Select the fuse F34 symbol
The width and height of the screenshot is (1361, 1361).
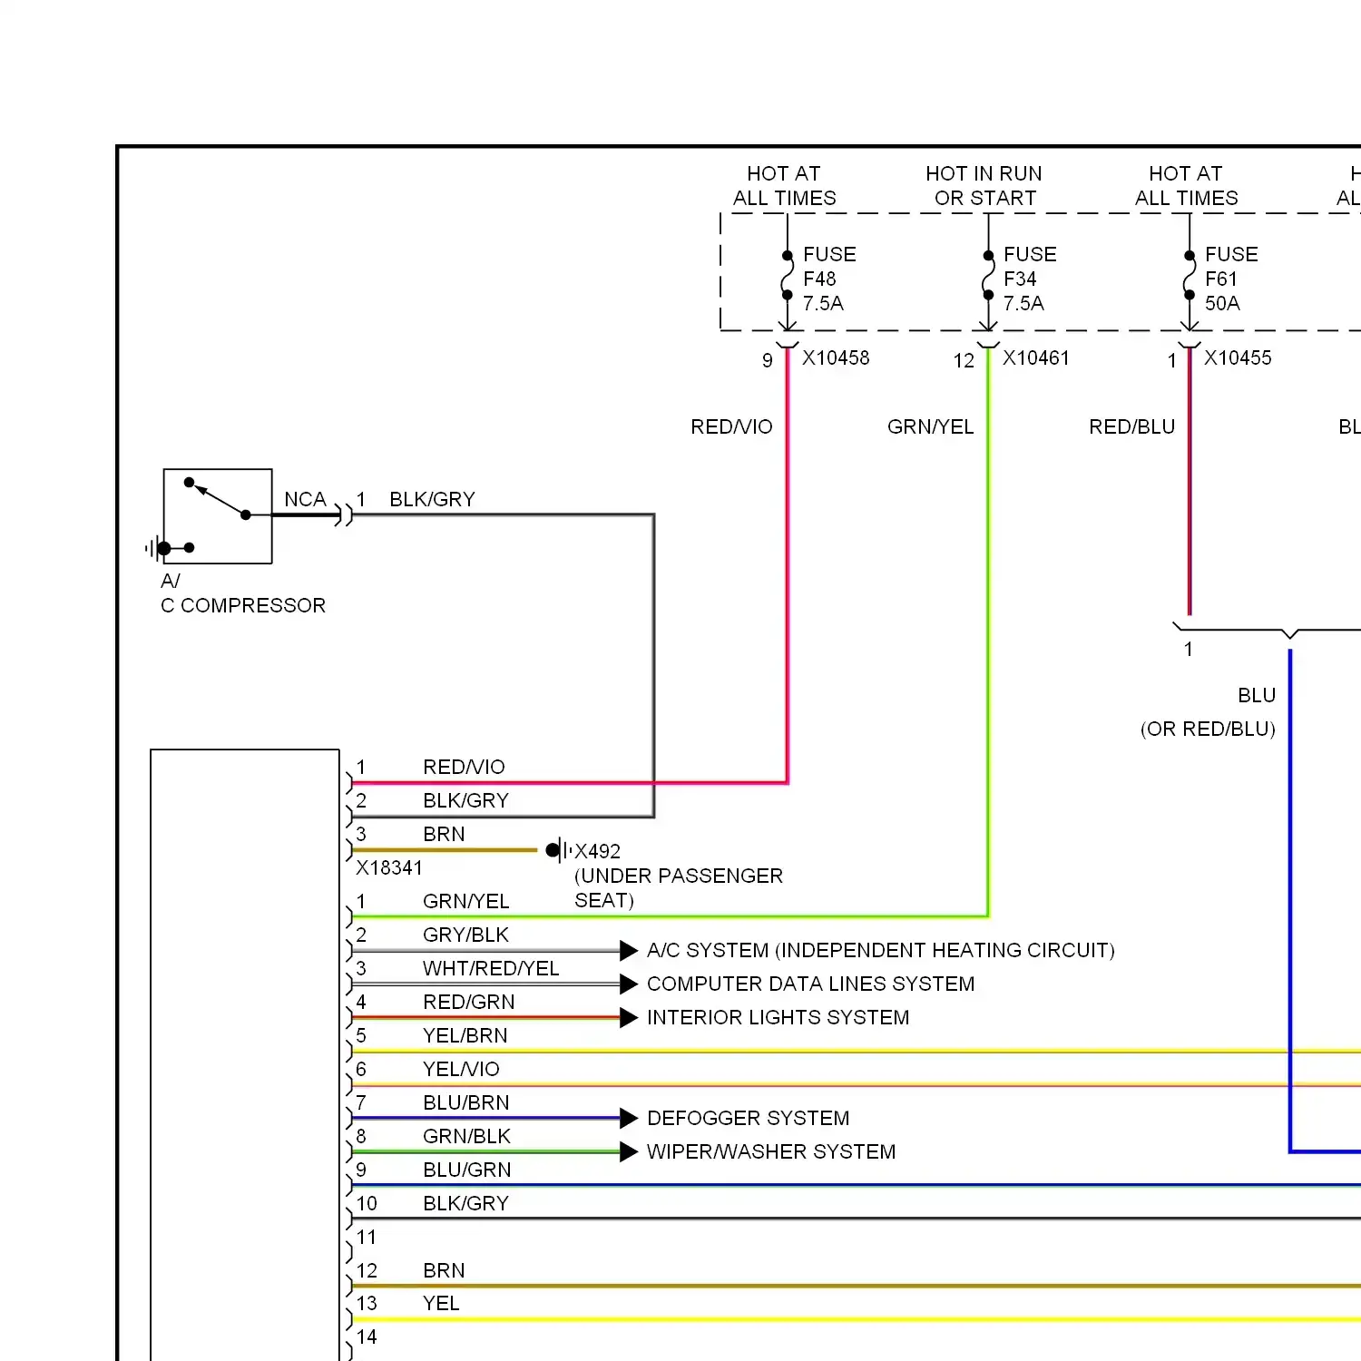click(x=987, y=276)
